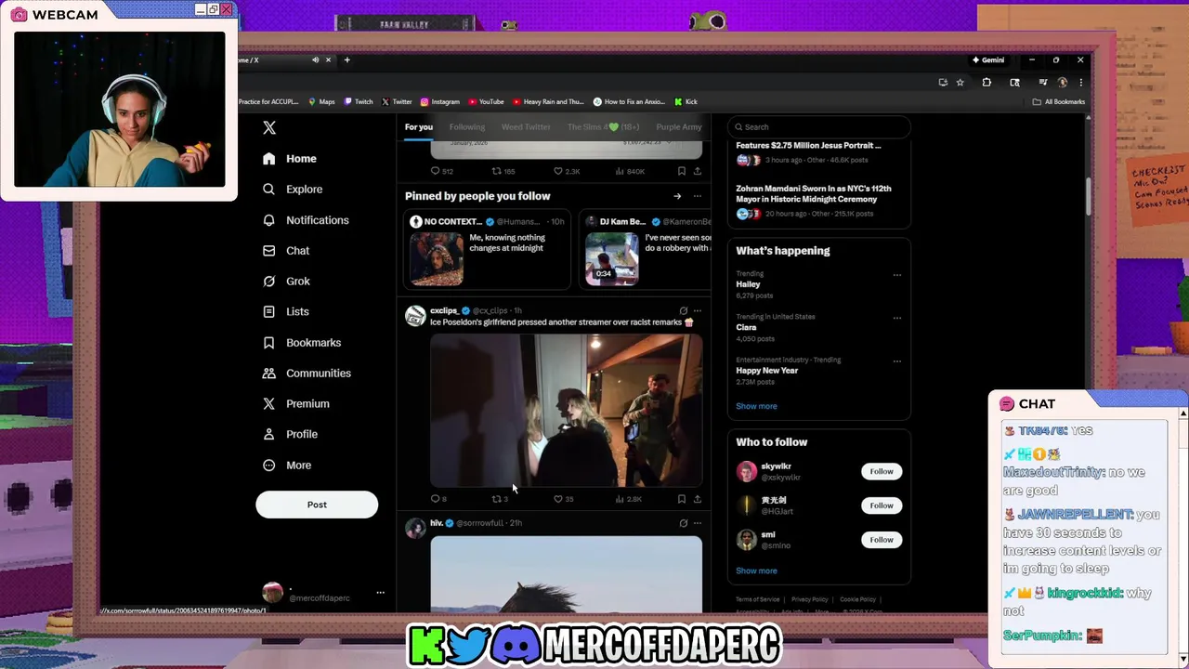This screenshot has width=1189, height=669.
Task: Bookmark the cxclips_ post
Action: (682, 499)
